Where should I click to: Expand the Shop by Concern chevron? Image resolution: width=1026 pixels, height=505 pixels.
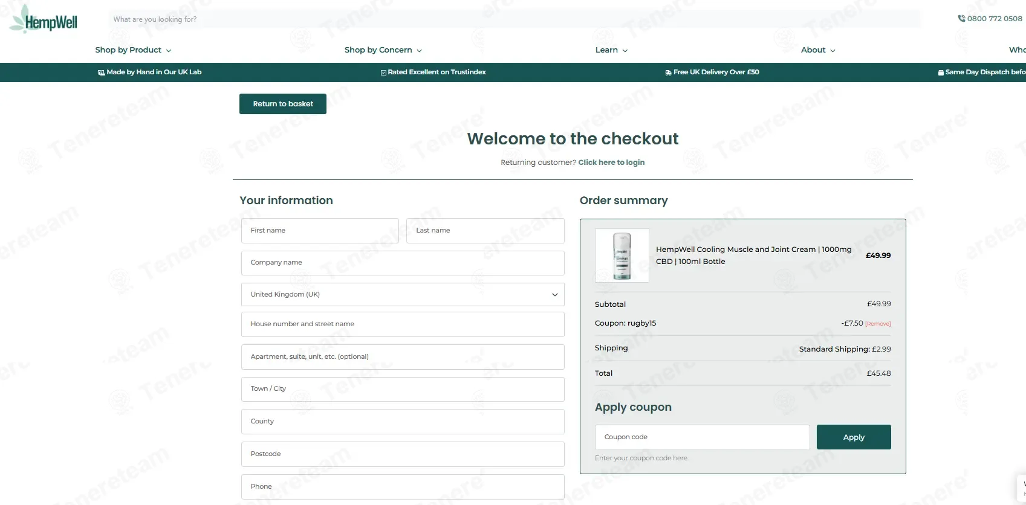click(x=420, y=51)
